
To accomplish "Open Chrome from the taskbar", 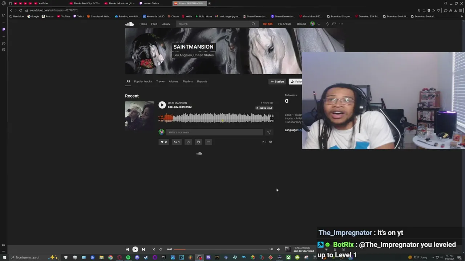I will point(110,257).
